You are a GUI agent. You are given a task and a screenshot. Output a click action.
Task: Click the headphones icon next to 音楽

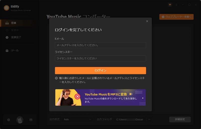(x=7, y=23)
